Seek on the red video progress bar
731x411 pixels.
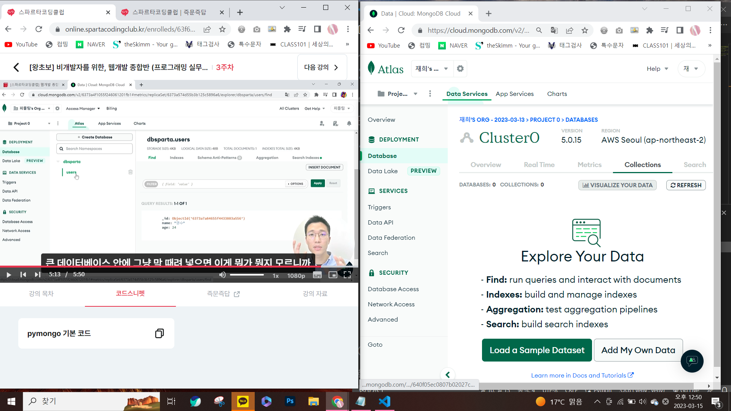pos(179,266)
